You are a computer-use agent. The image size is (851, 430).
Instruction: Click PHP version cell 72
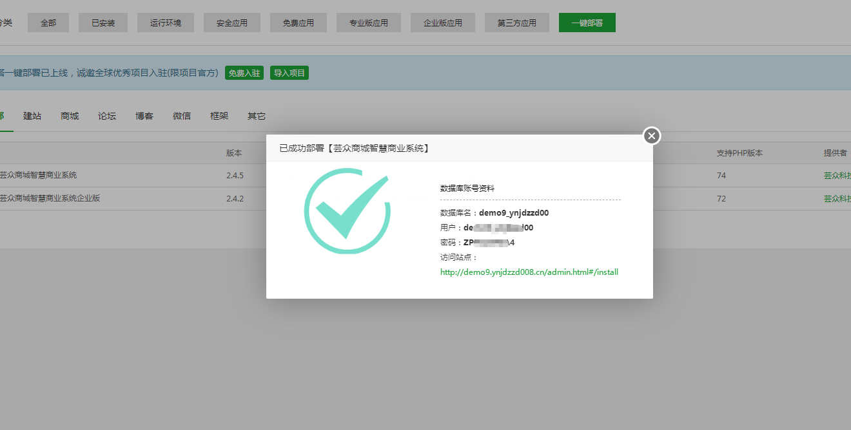pos(721,198)
